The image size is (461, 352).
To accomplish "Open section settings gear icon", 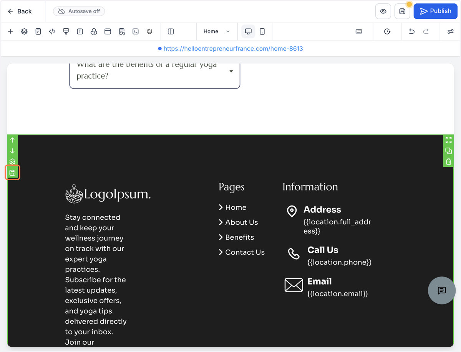I will coord(12,161).
